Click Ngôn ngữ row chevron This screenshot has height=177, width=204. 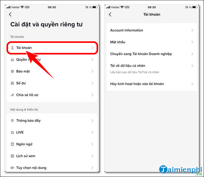(92, 144)
